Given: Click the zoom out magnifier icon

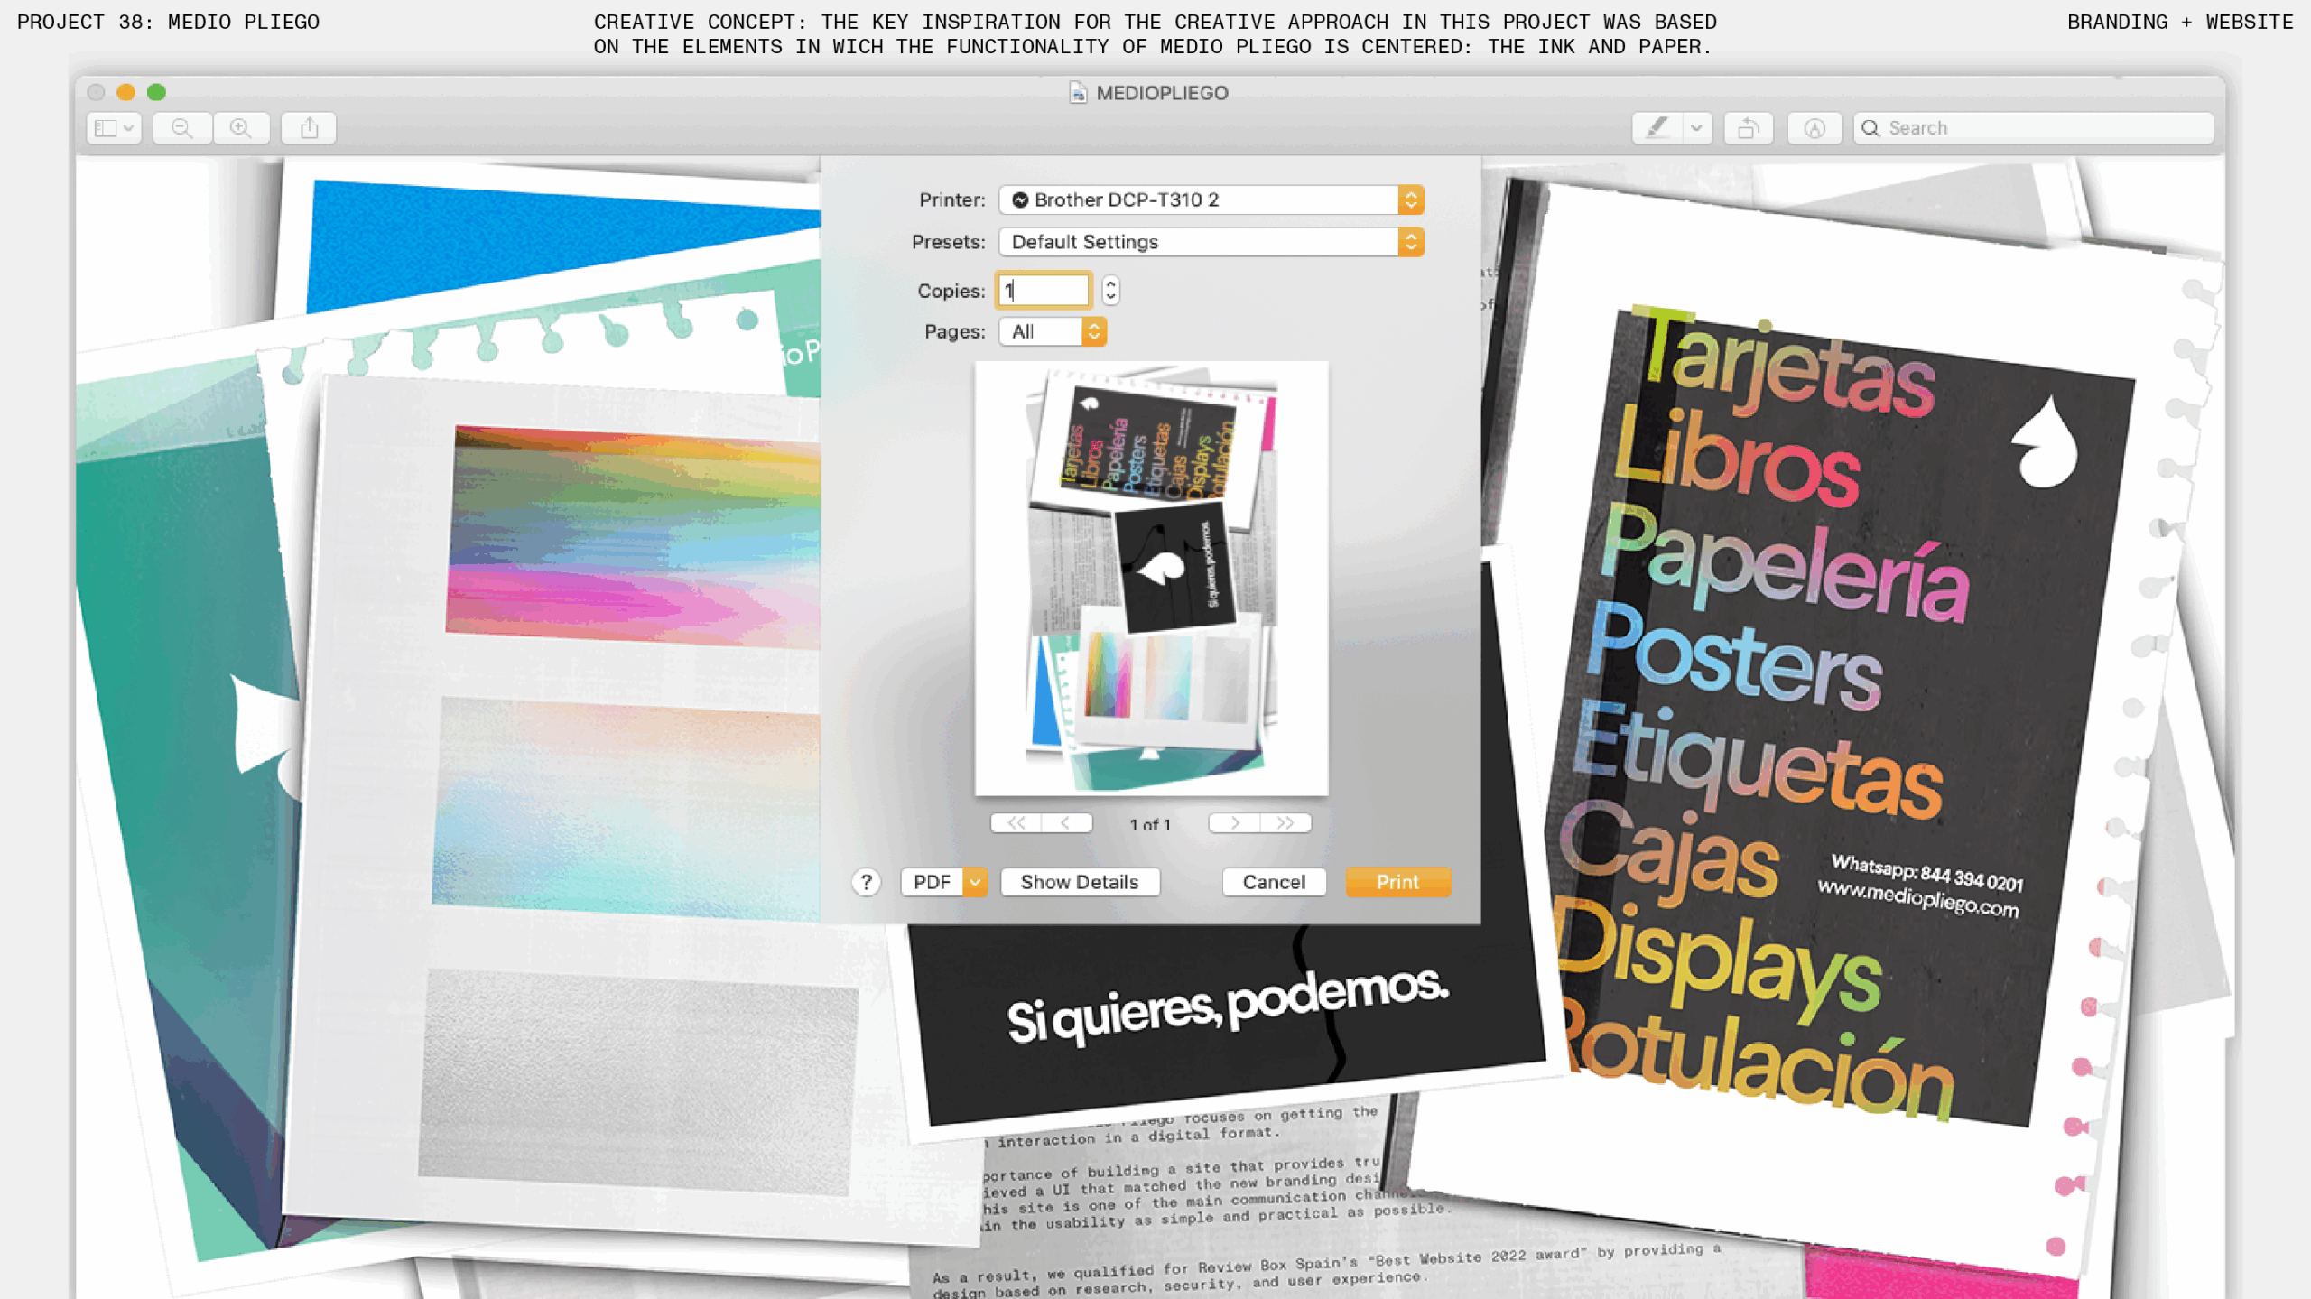Looking at the screenshot, I should pos(182,128).
